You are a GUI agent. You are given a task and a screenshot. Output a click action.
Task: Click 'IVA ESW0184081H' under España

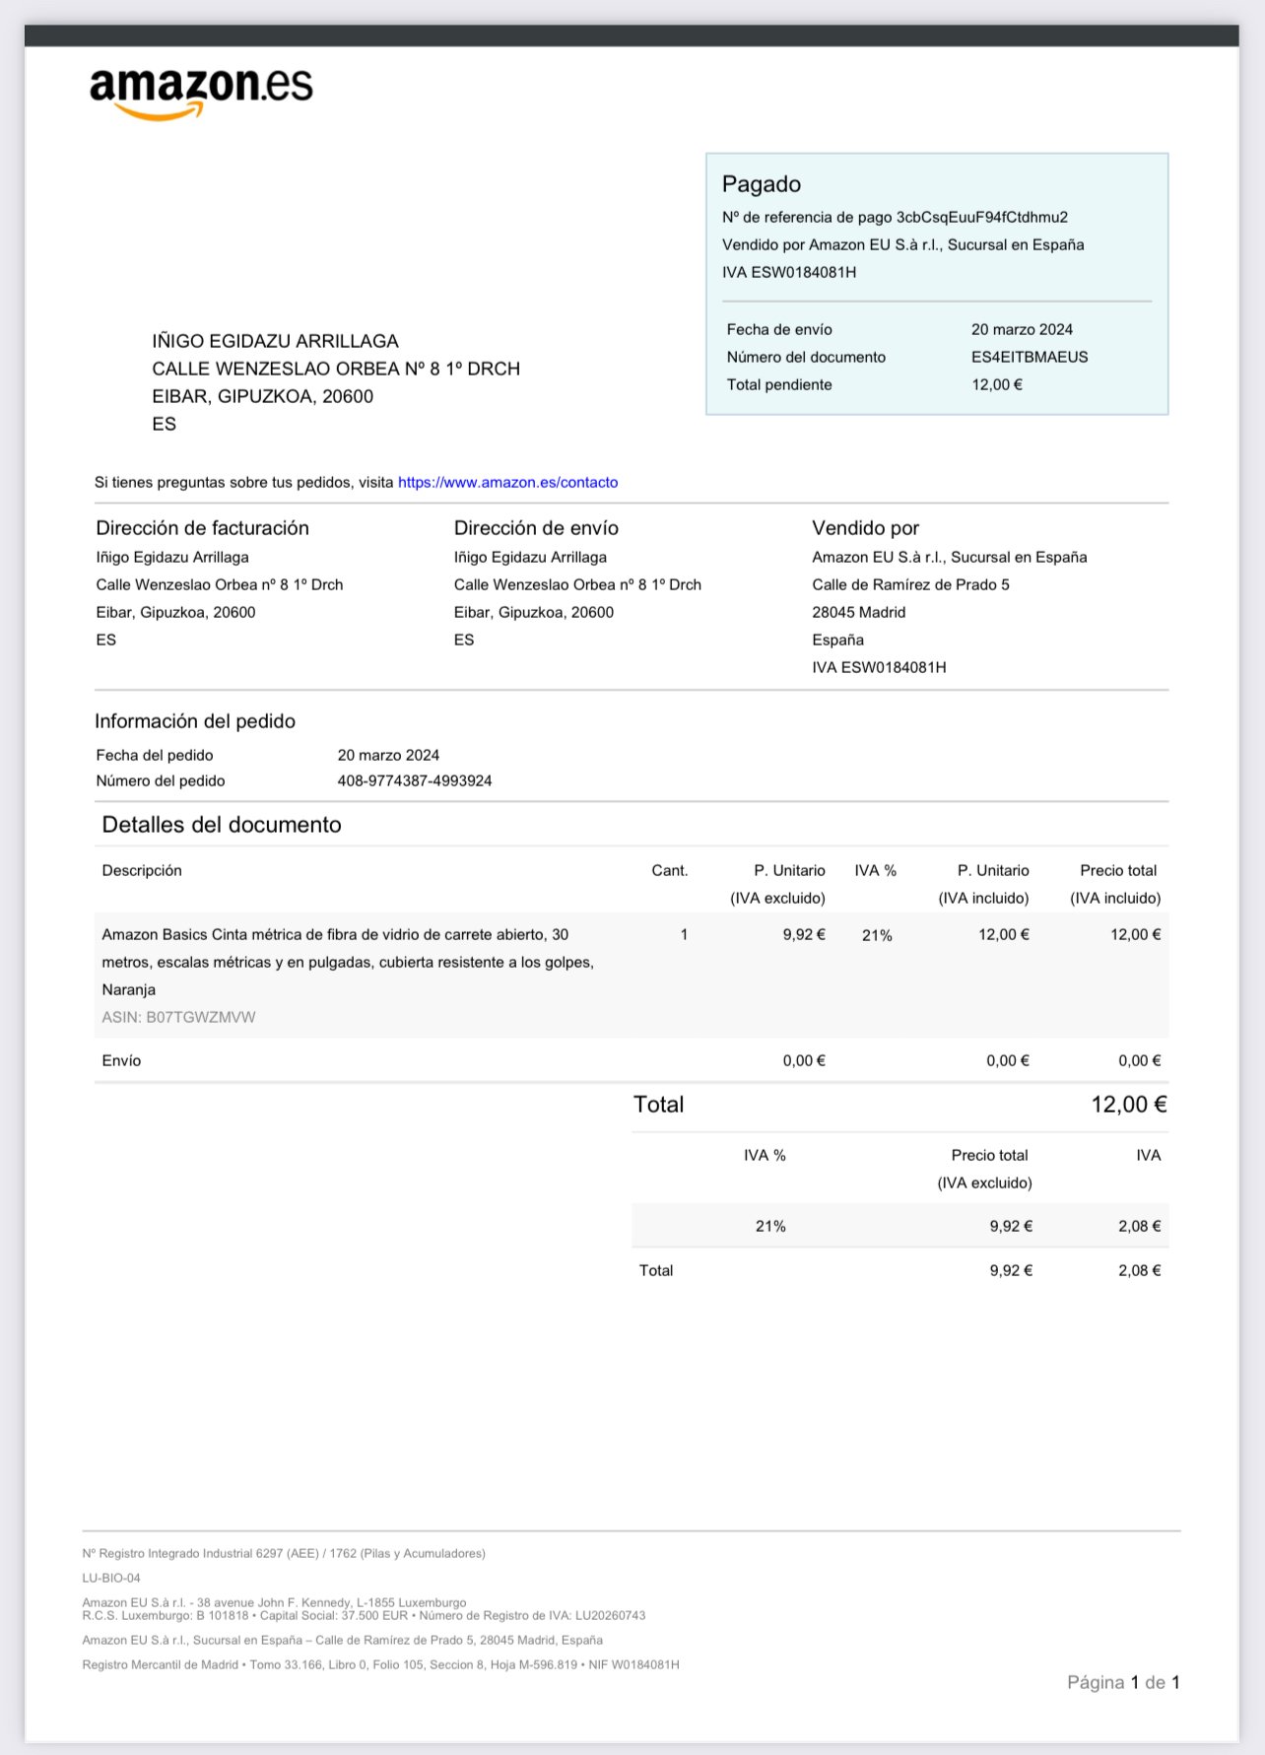click(x=879, y=667)
